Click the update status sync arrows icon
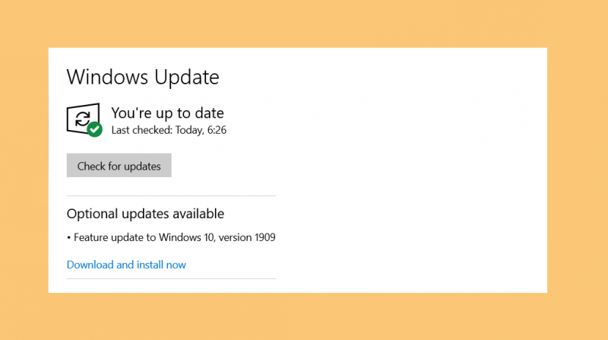The height and width of the screenshot is (340, 608). point(82,119)
